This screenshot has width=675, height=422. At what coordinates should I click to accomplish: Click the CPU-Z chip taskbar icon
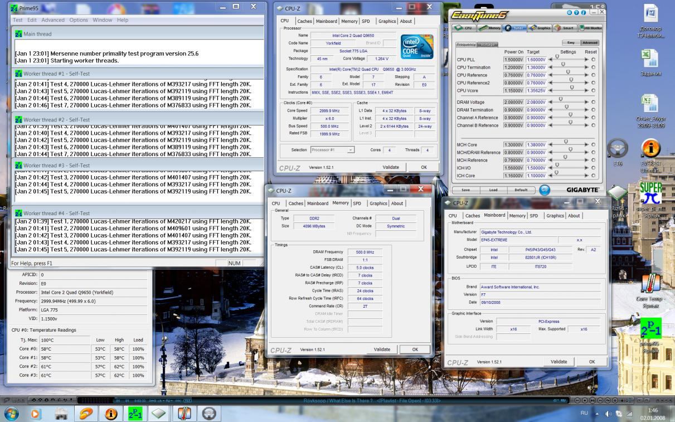160,414
